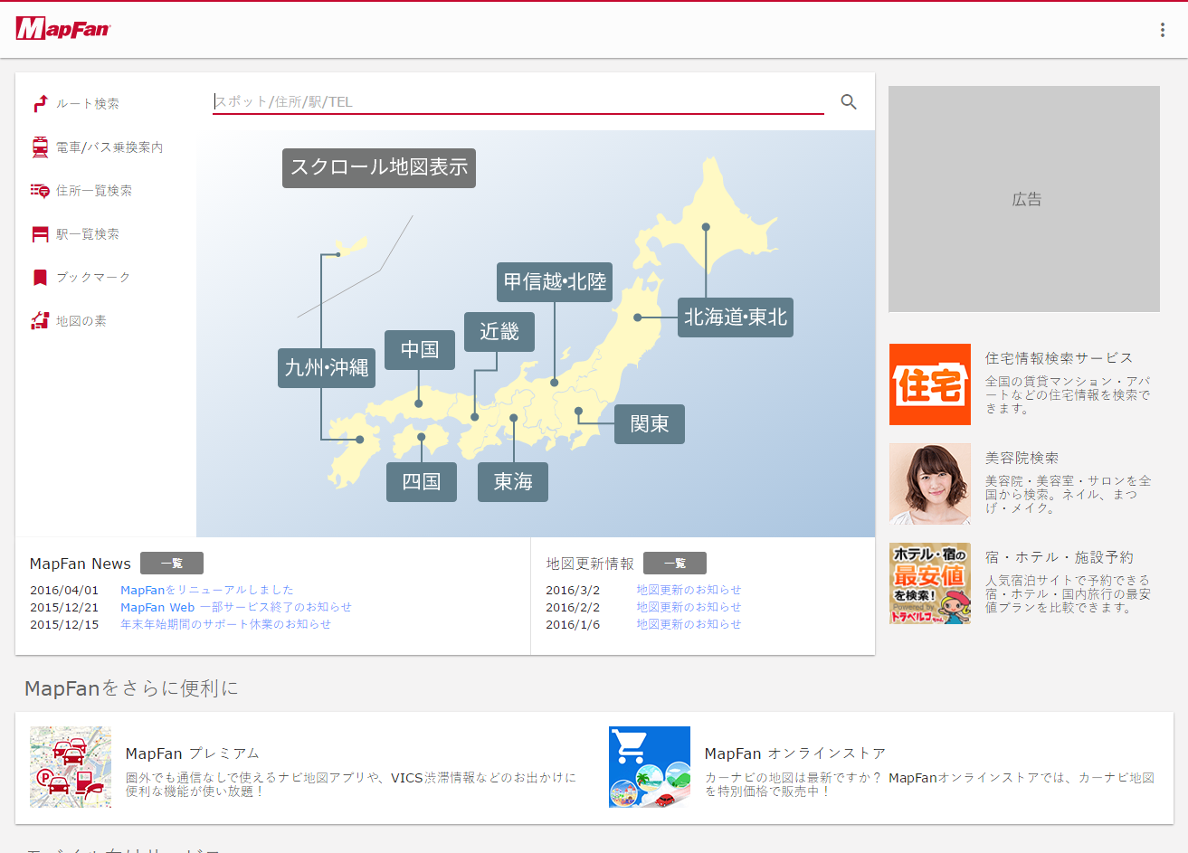Image resolution: width=1188 pixels, height=853 pixels.
Task: Click the ホテル・宿の最安値 thumbnail
Action: pos(930,583)
